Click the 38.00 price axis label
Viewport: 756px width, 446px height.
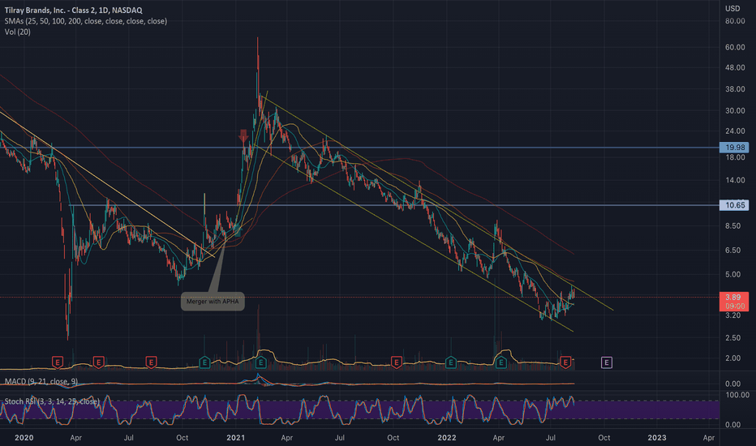click(735, 89)
